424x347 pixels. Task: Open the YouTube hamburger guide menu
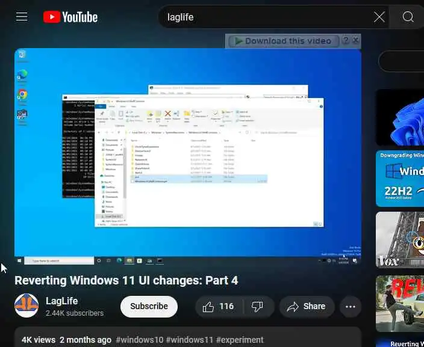point(22,17)
